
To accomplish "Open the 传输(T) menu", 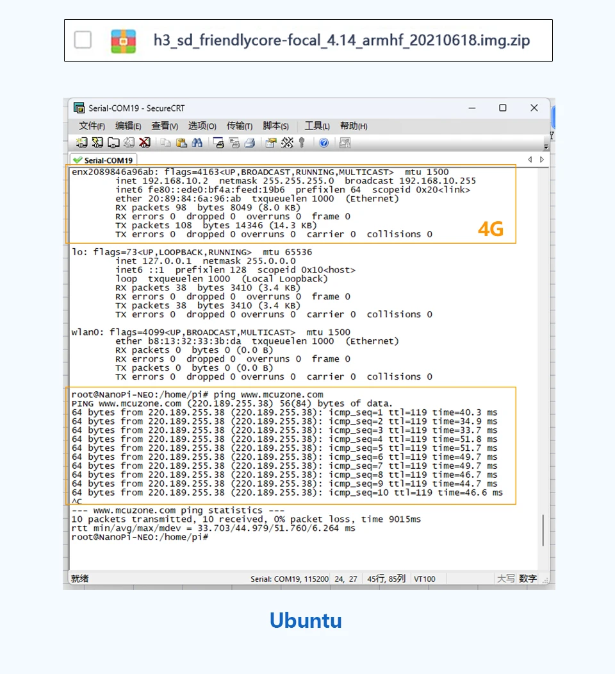I will (240, 126).
